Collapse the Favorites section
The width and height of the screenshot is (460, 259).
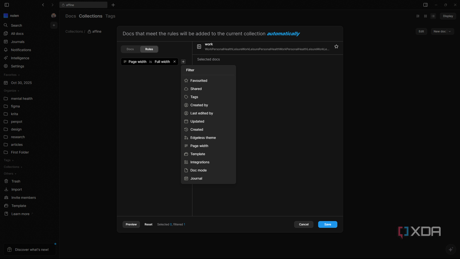click(x=12, y=75)
